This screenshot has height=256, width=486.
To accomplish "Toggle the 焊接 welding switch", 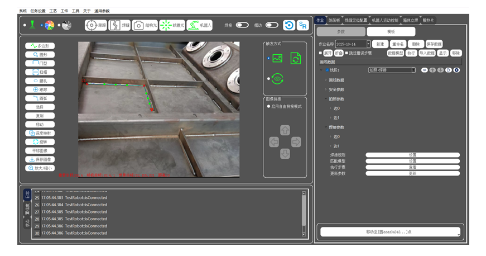I will click(x=242, y=25).
